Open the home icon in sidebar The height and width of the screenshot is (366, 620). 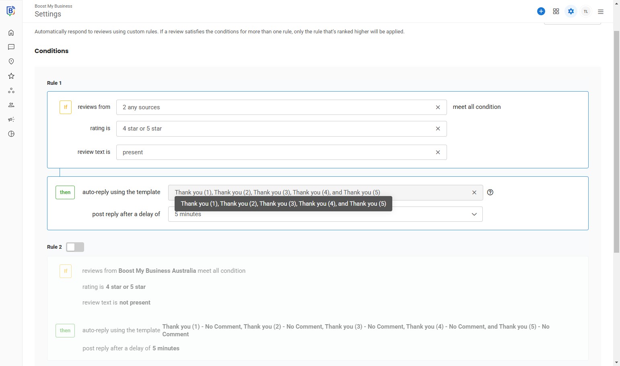click(x=11, y=33)
